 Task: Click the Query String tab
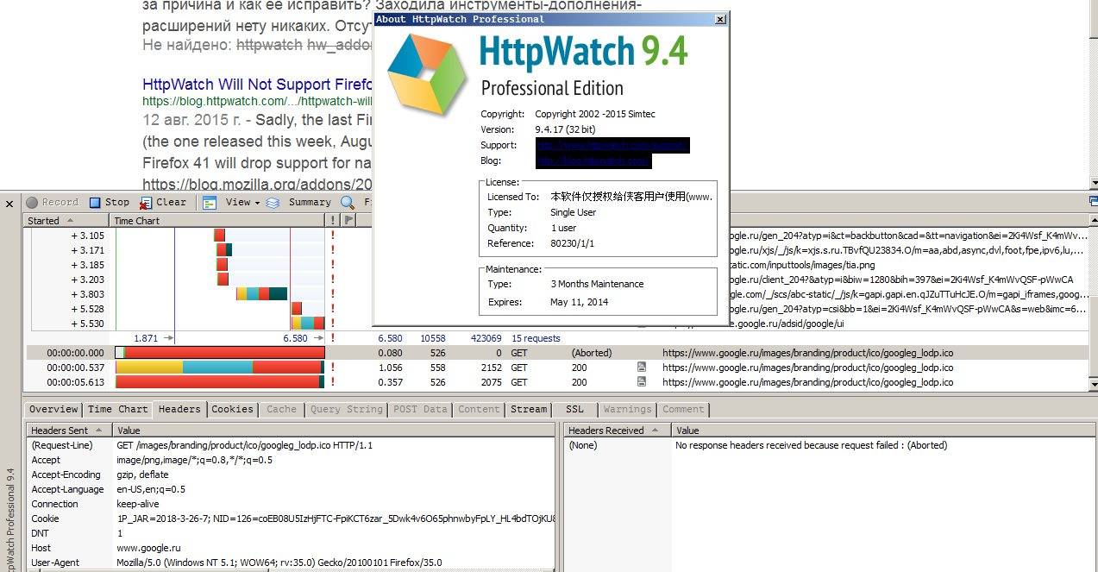click(x=347, y=410)
